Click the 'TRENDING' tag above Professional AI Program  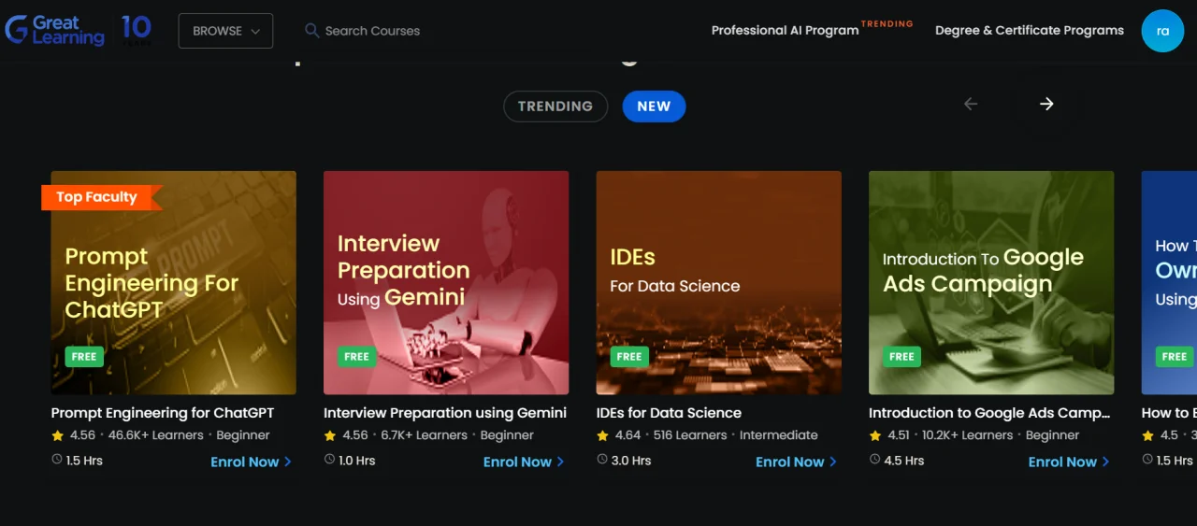point(887,23)
